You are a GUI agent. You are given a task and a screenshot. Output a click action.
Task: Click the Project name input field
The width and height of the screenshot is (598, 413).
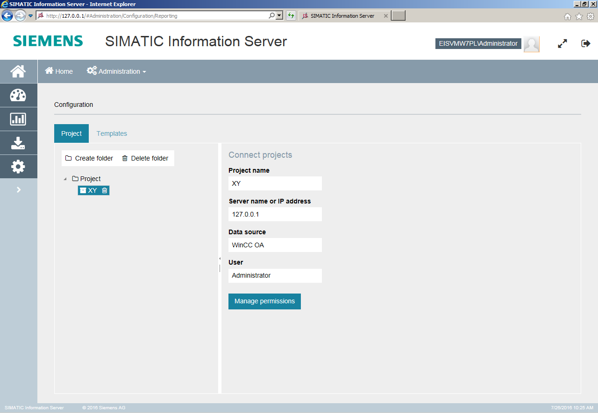click(275, 183)
